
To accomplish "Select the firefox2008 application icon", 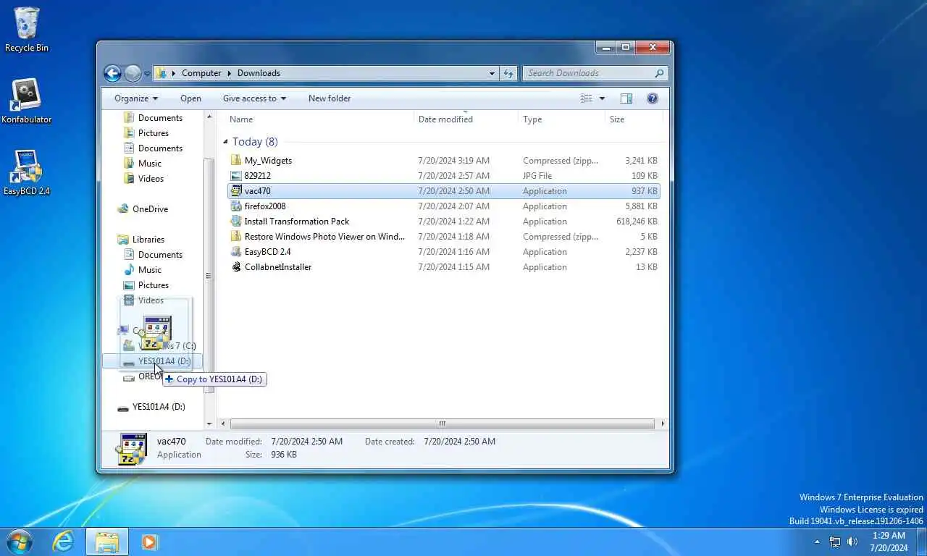I will point(235,206).
